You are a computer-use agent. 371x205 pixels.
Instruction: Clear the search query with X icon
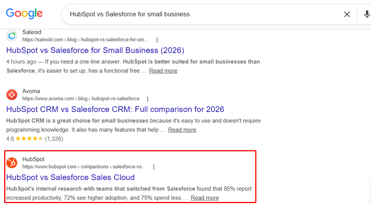coord(347,14)
